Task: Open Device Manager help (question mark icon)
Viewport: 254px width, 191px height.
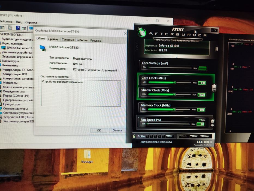Action: (18, 28)
